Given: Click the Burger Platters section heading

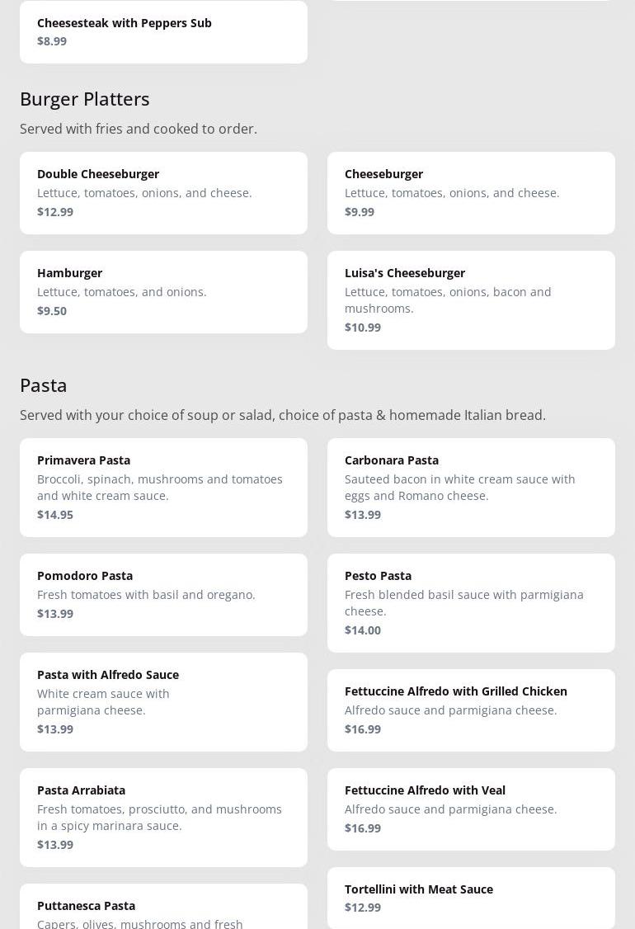Looking at the screenshot, I should 85,99.
